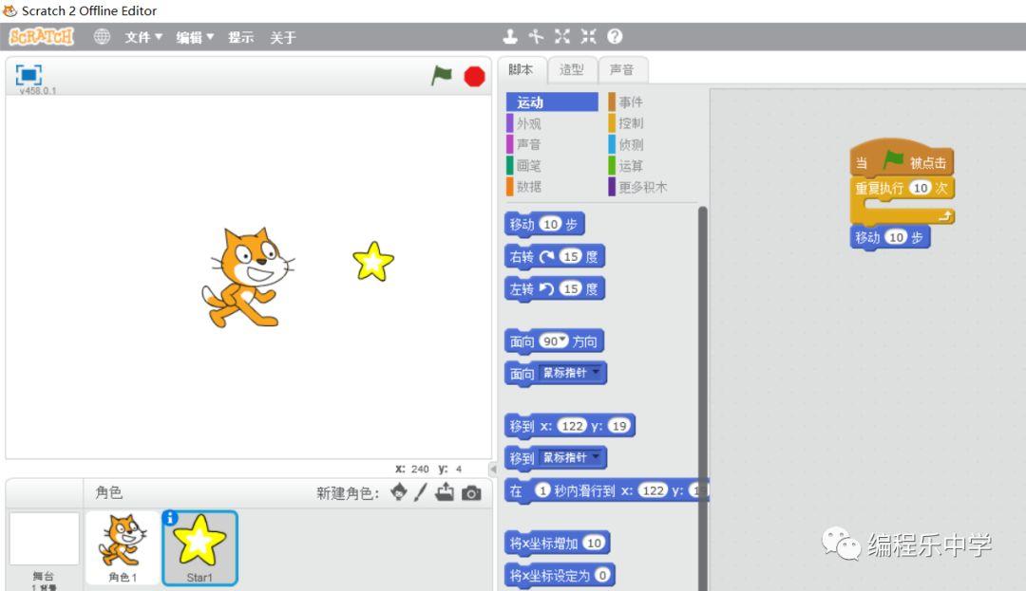1026x591 pixels.
Task: Click the 左转 15 度 block
Action: [554, 288]
